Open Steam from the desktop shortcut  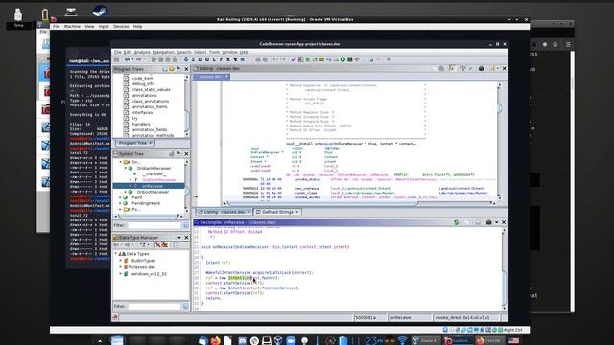point(100,11)
